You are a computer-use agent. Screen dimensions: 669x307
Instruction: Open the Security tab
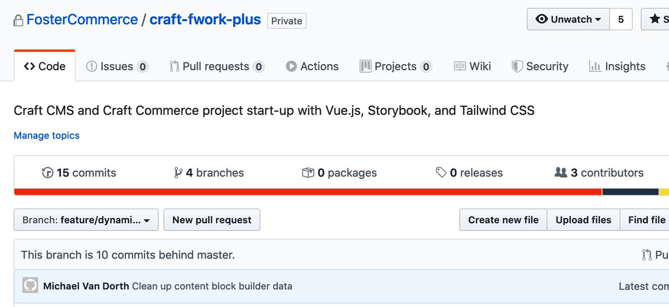tap(540, 66)
